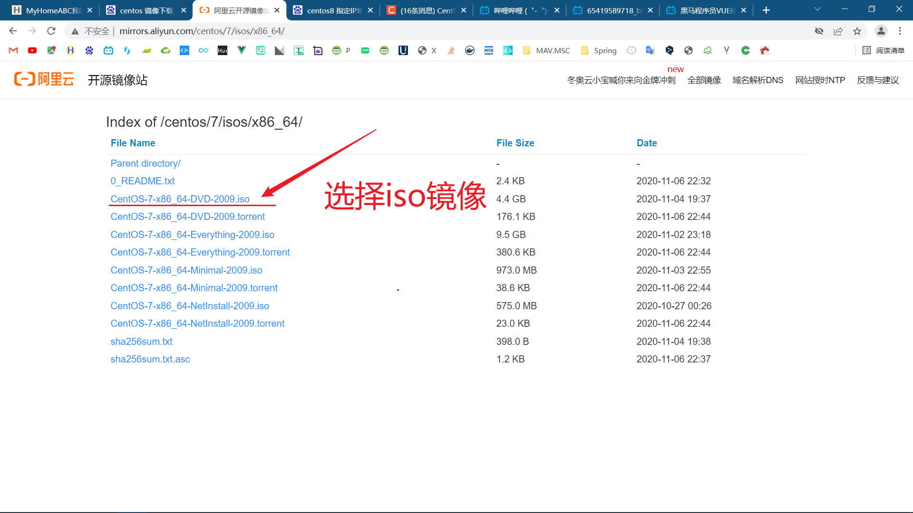Click the Index of /centos/7/isos/x86_64/ heading
The height and width of the screenshot is (513, 913).
click(x=204, y=122)
